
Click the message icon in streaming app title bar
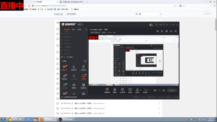click(157, 24)
